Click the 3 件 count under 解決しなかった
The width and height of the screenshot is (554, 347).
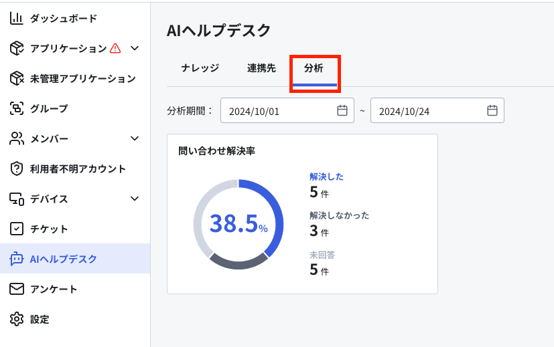(x=319, y=231)
